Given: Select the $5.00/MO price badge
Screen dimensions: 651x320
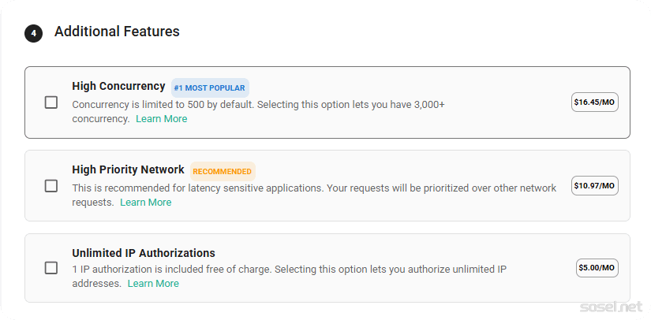Looking at the screenshot, I should [x=597, y=268].
